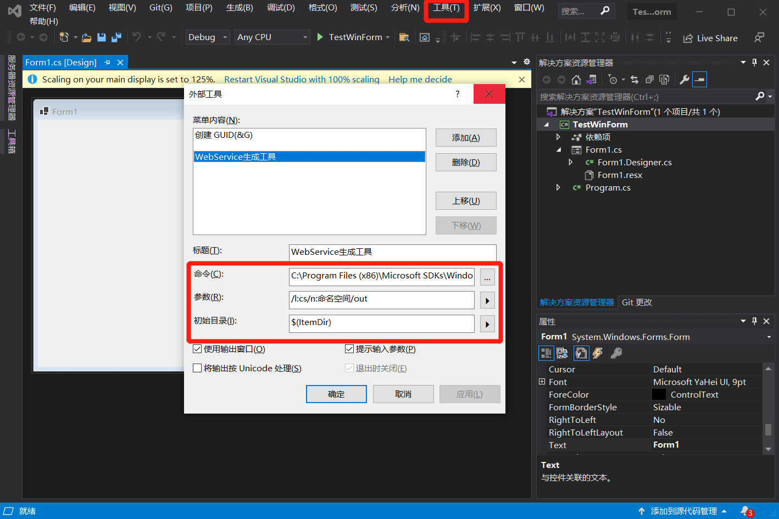Click the black ForeColor swatch
The image size is (779, 519).
coord(658,395)
